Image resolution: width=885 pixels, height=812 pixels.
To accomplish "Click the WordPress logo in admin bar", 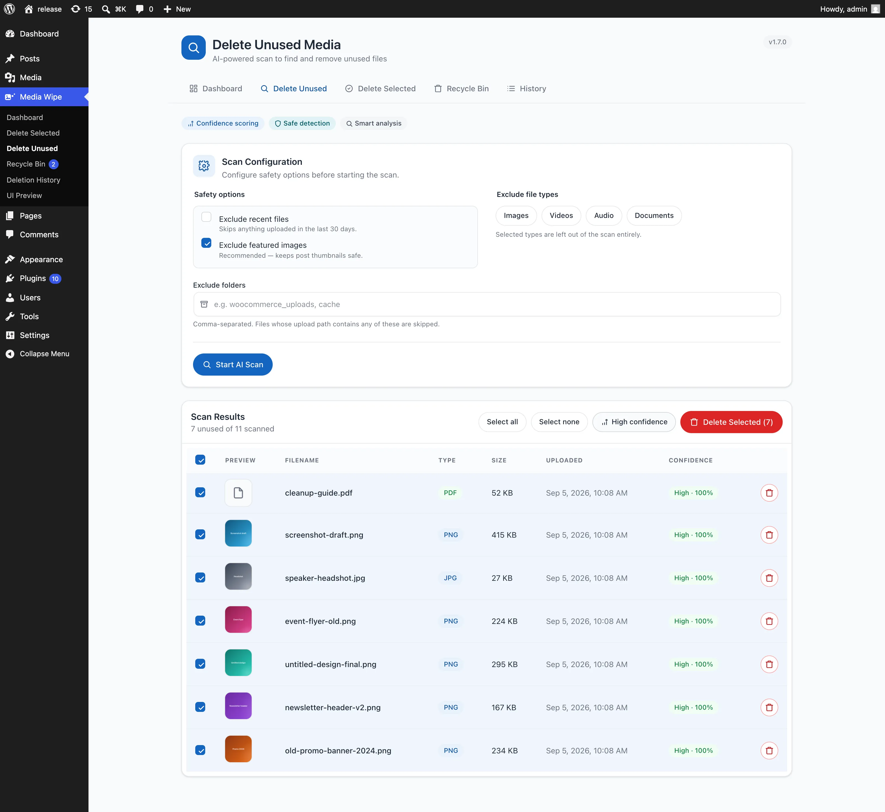I will [10, 9].
